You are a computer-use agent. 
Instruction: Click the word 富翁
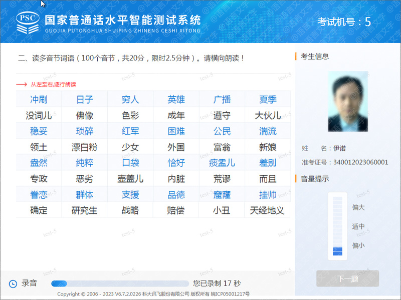pos(222,147)
